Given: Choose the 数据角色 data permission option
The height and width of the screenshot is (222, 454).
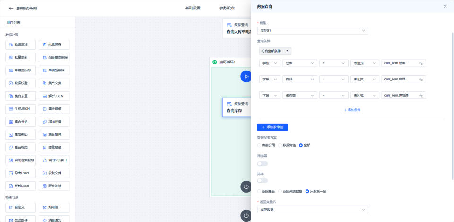Looking at the screenshot, I should [287, 145].
